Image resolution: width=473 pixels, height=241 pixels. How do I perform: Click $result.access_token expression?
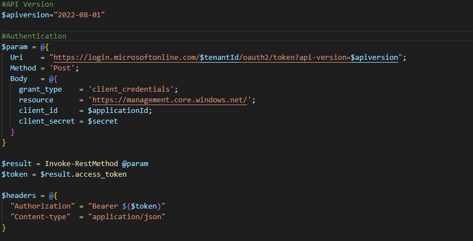[x=83, y=174]
